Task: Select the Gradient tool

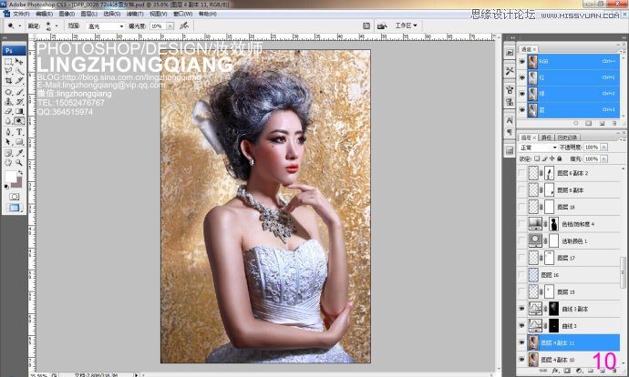Action: pos(19,111)
